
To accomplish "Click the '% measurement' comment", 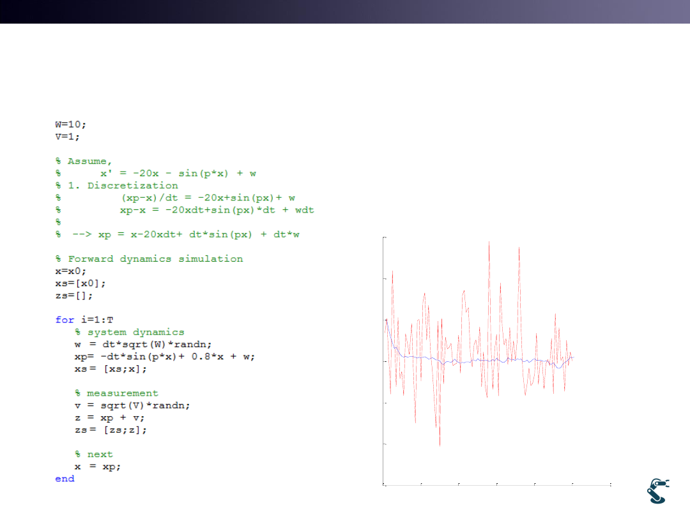I will [116, 393].
